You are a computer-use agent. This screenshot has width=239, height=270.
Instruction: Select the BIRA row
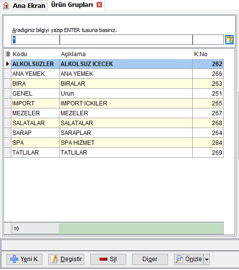[114, 84]
